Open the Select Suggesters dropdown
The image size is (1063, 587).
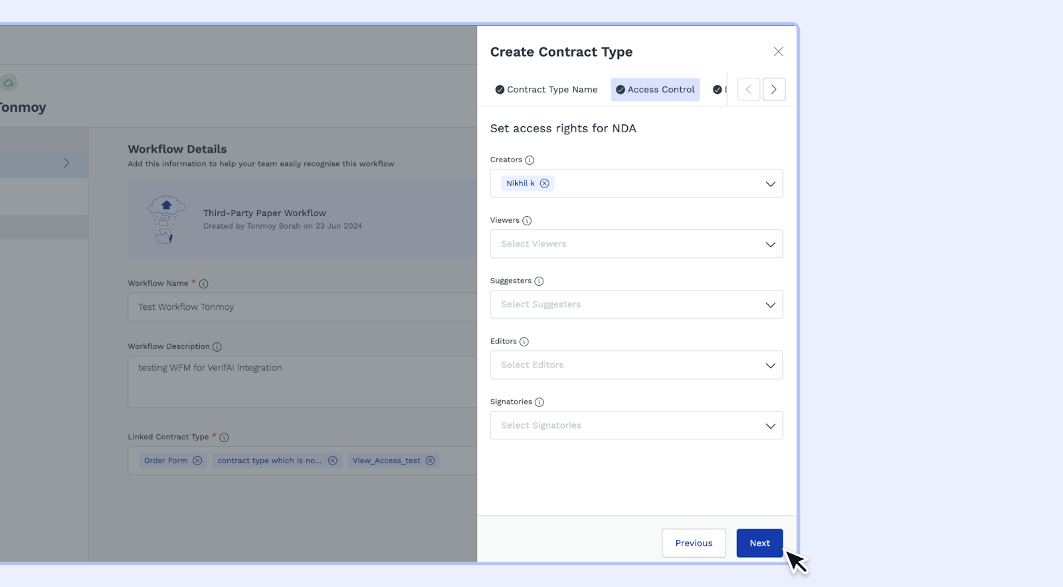coord(770,305)
